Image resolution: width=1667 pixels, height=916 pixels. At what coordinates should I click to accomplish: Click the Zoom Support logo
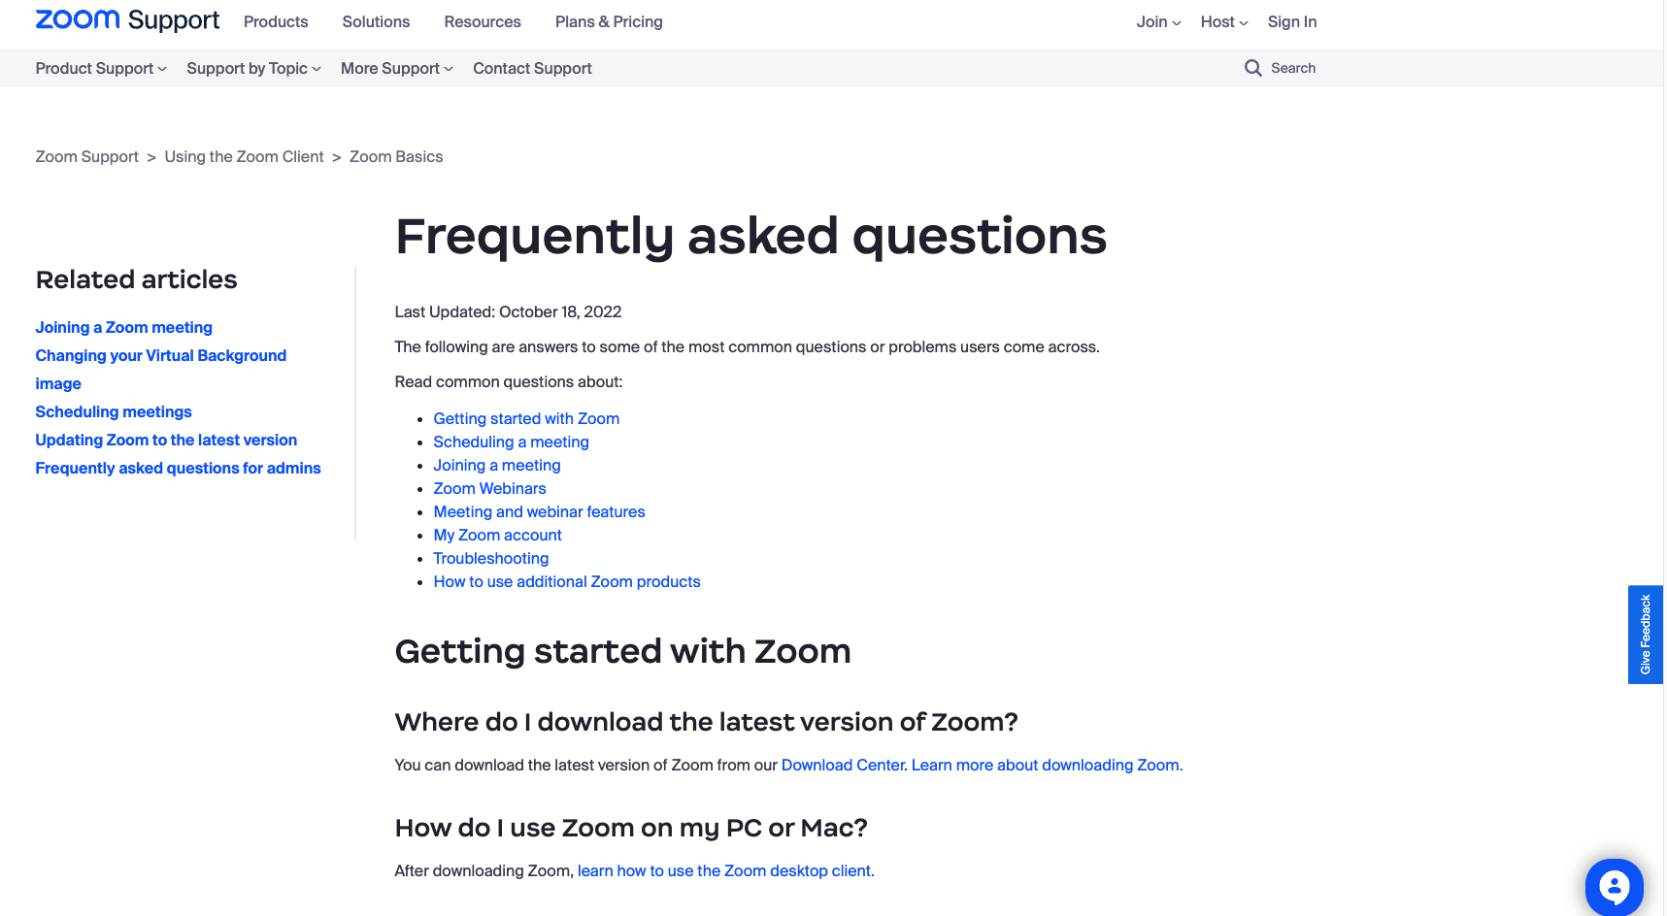click(127, 20)
